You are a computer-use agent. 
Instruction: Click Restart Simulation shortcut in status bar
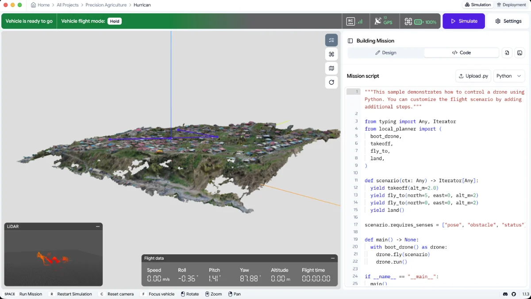click(74, 294)
